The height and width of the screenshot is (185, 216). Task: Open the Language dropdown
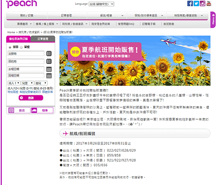(101, 4)
